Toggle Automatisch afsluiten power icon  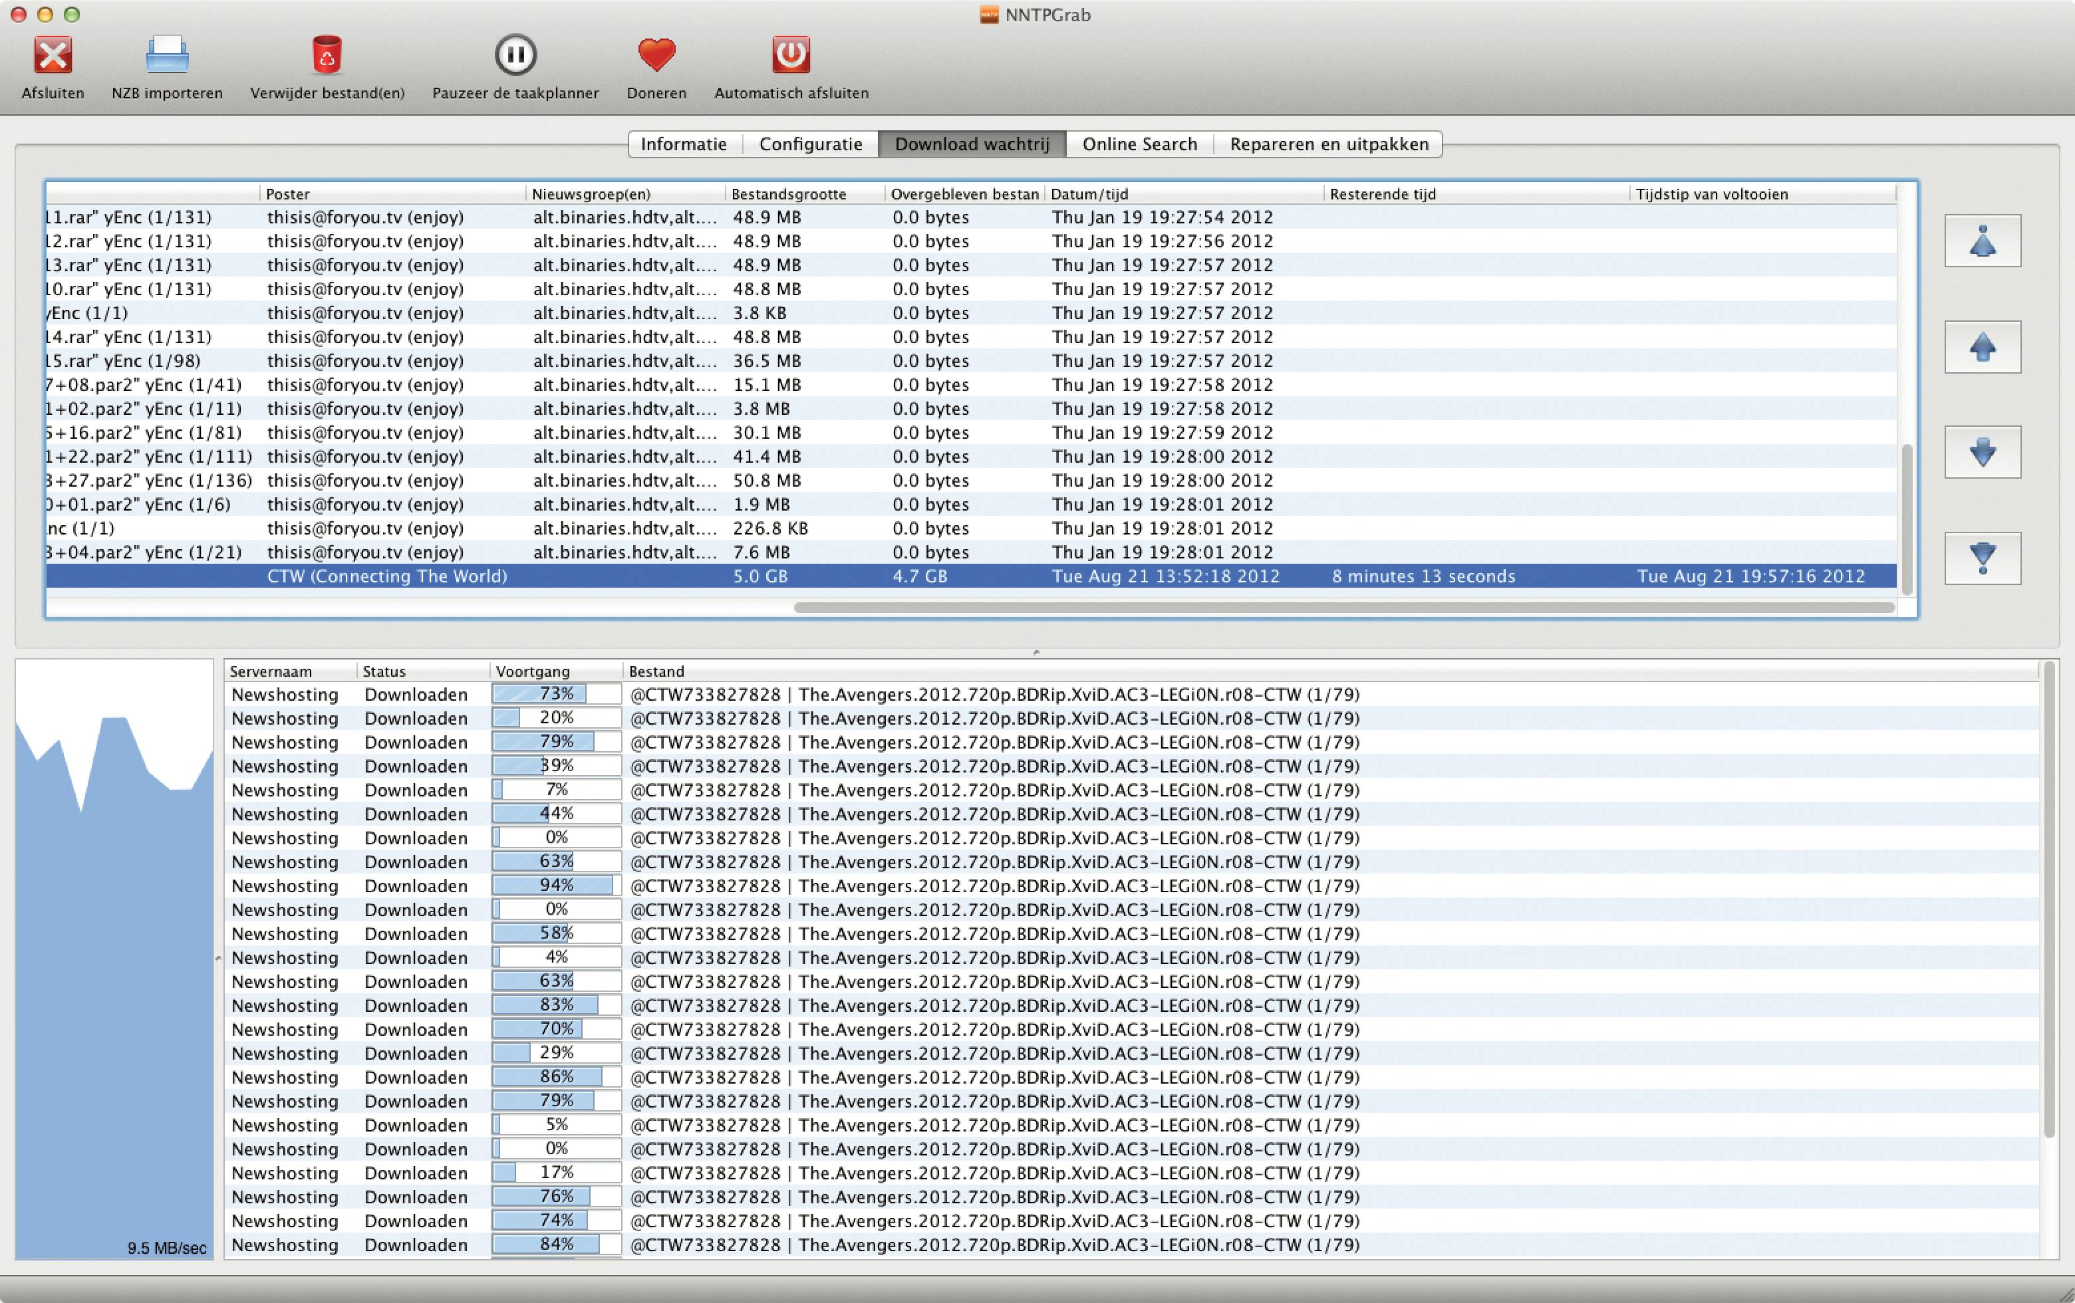tap(790, 56)
